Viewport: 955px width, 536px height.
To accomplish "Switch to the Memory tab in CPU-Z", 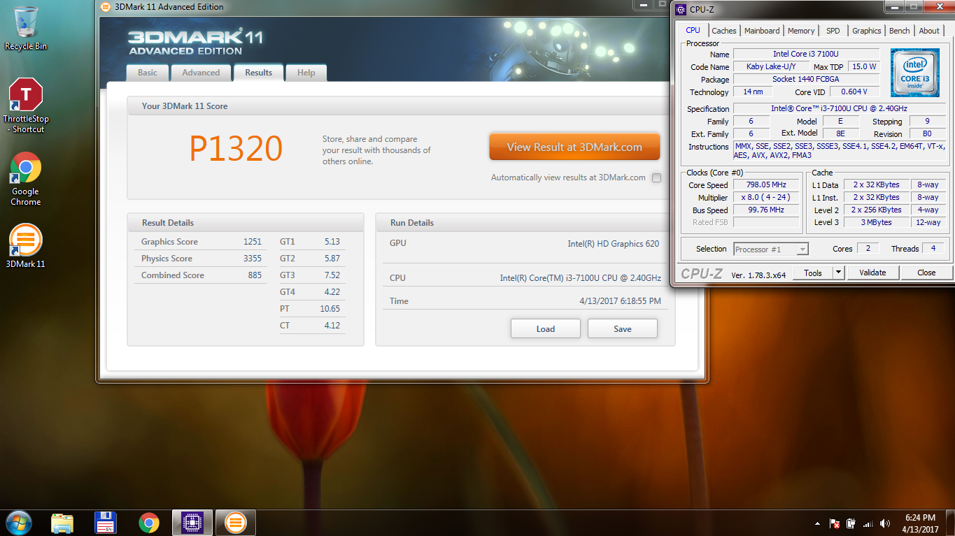I will coord(801,31).
